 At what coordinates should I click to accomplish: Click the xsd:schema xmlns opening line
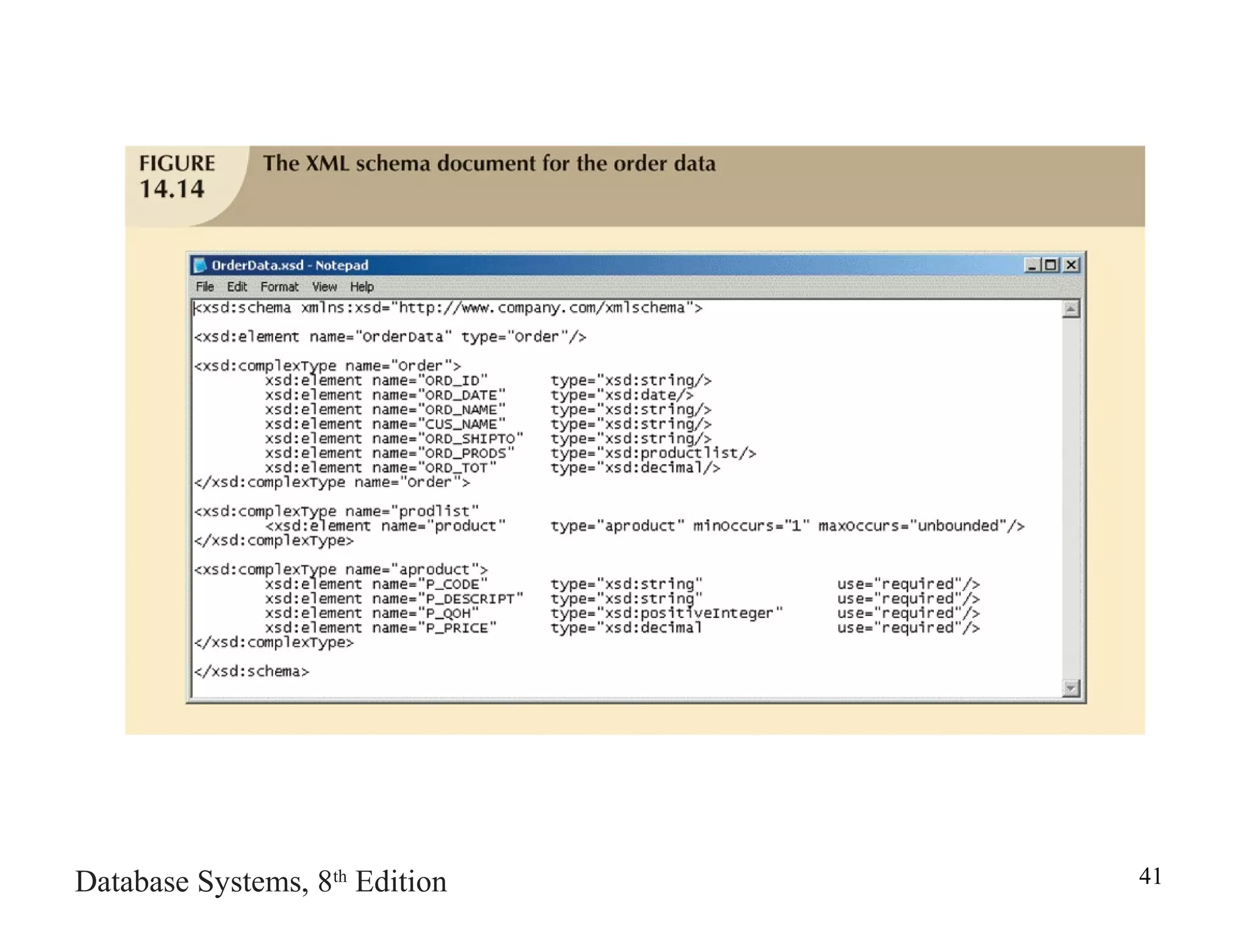448,308
